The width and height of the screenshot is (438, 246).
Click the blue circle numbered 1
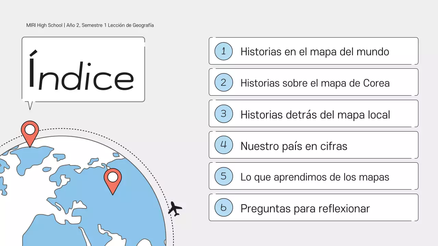[x=223, y=51]
